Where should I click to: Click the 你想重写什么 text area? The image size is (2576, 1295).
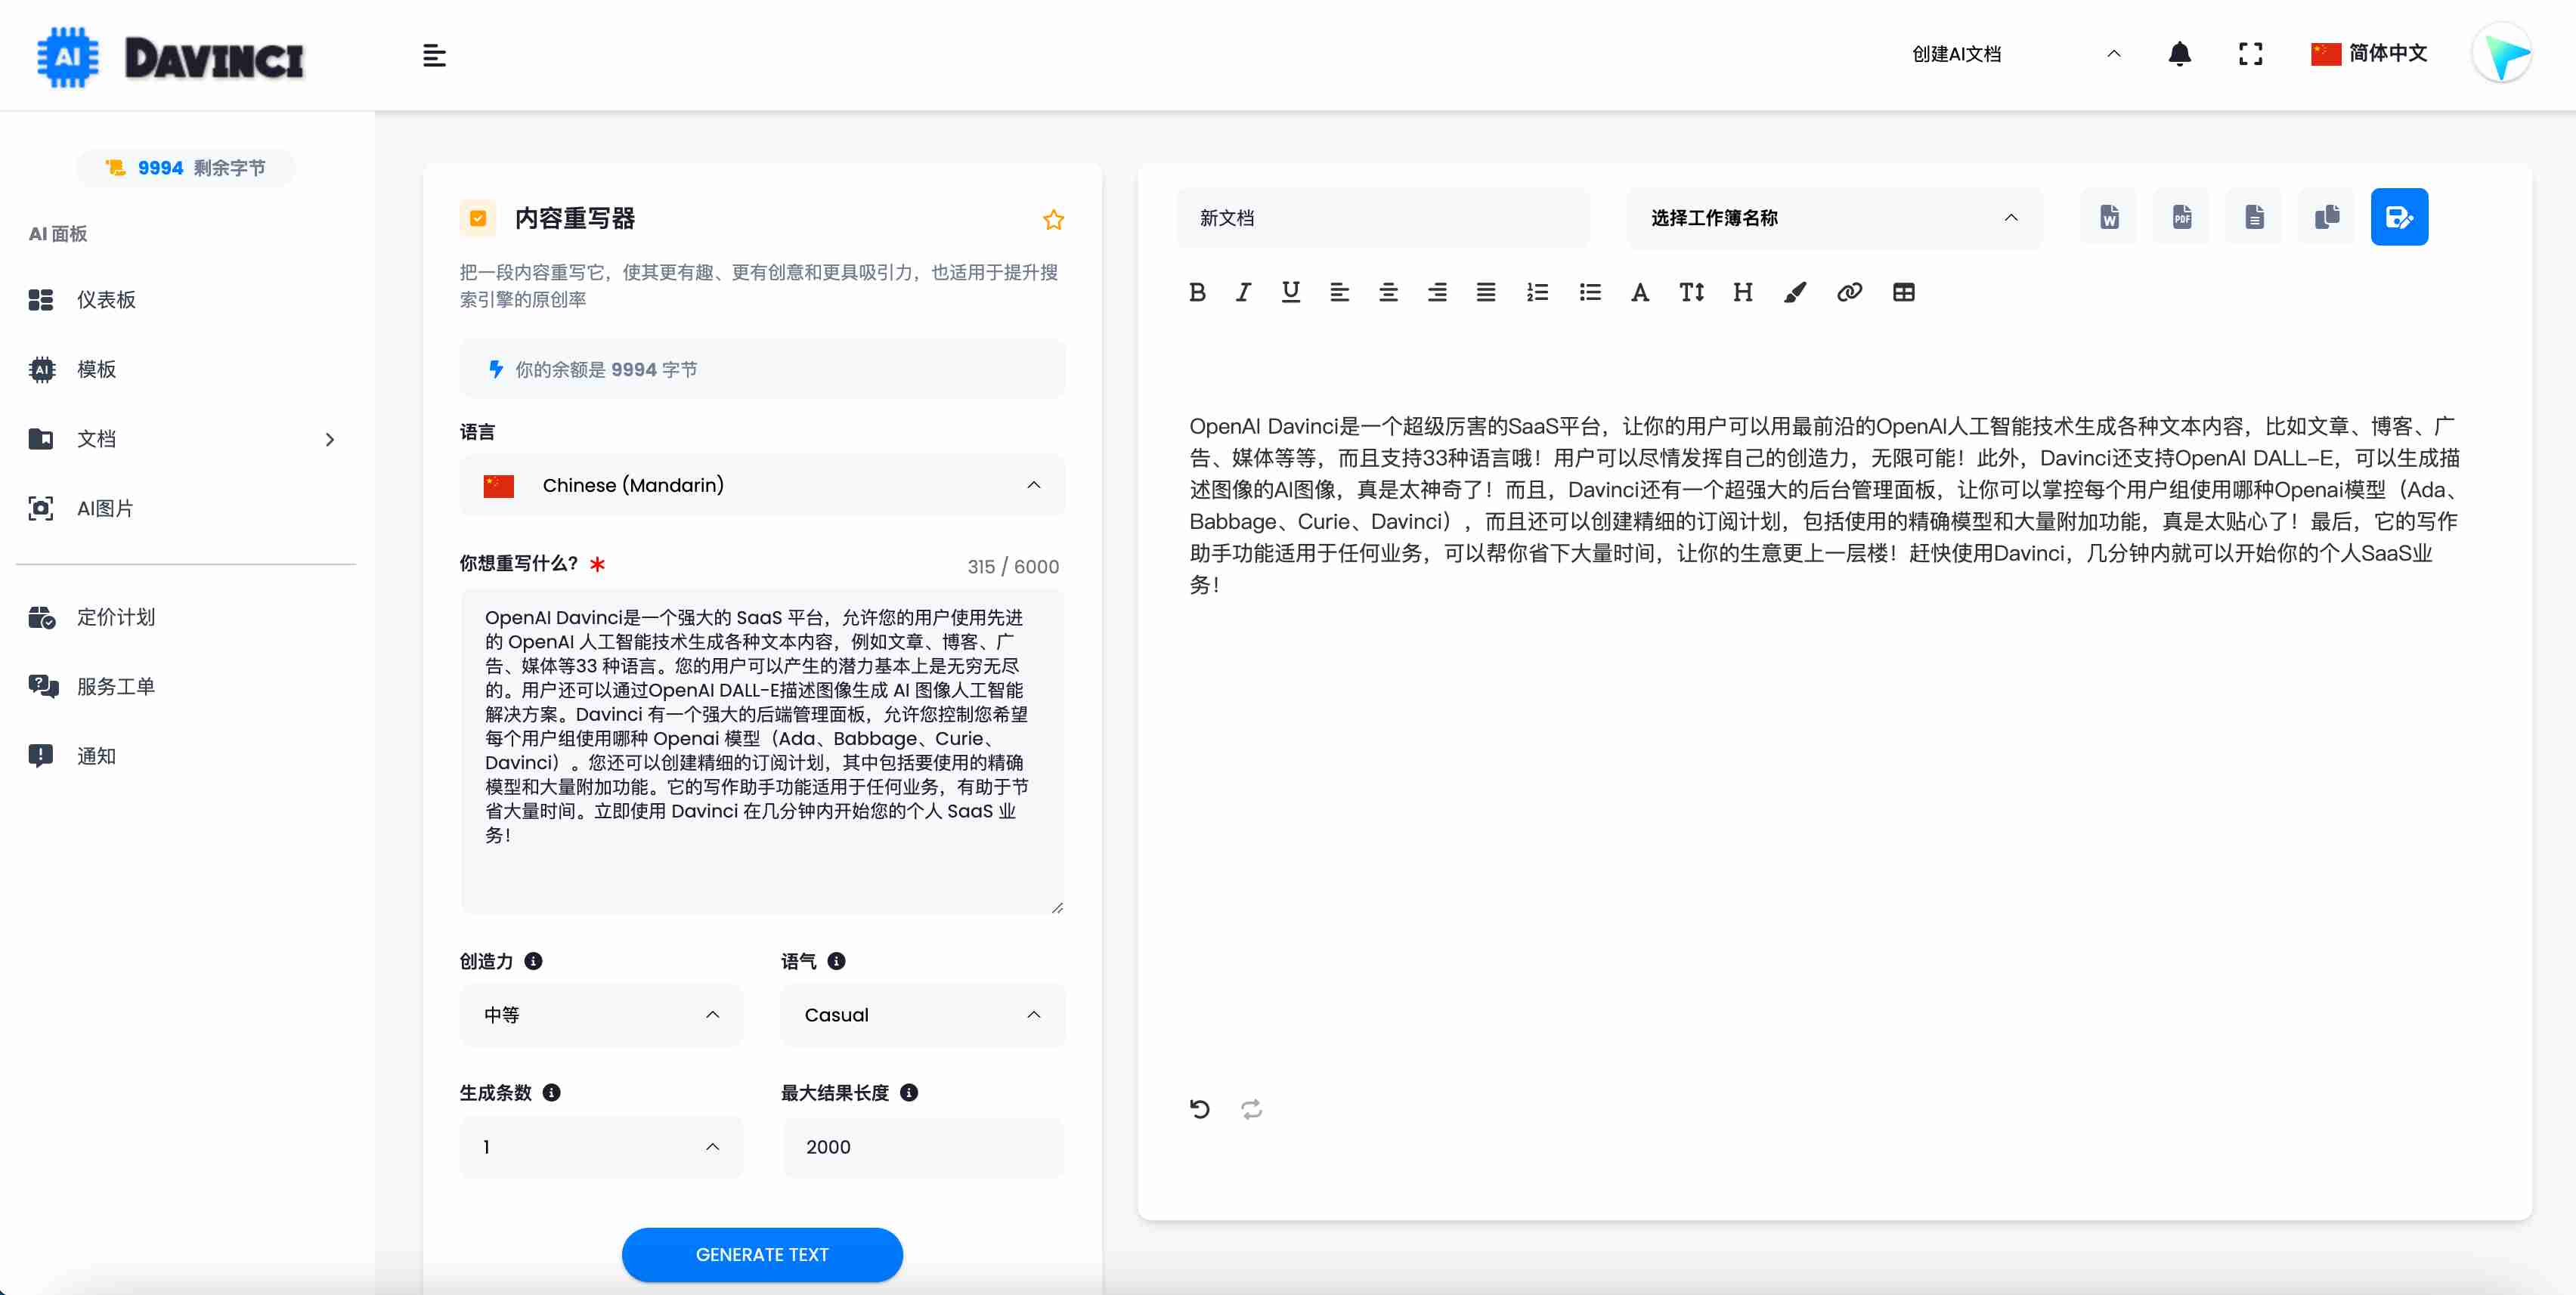(762, 752)
